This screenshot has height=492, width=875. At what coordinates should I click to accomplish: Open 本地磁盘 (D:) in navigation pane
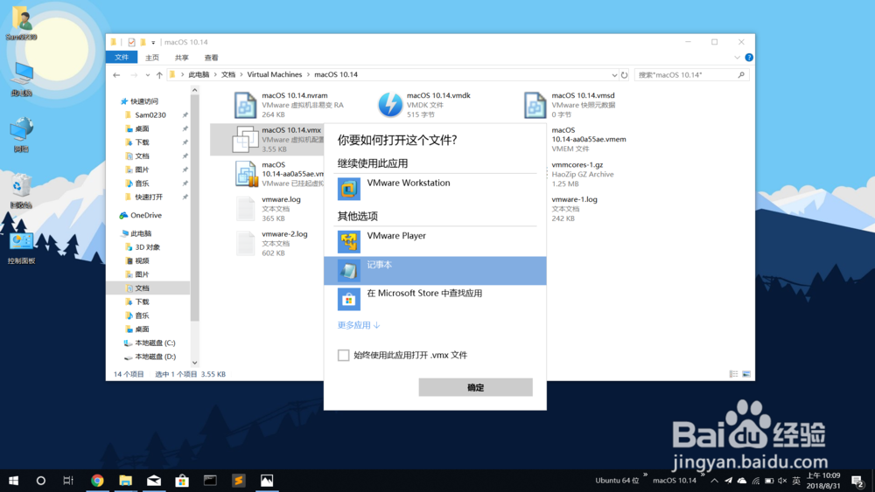155,357
